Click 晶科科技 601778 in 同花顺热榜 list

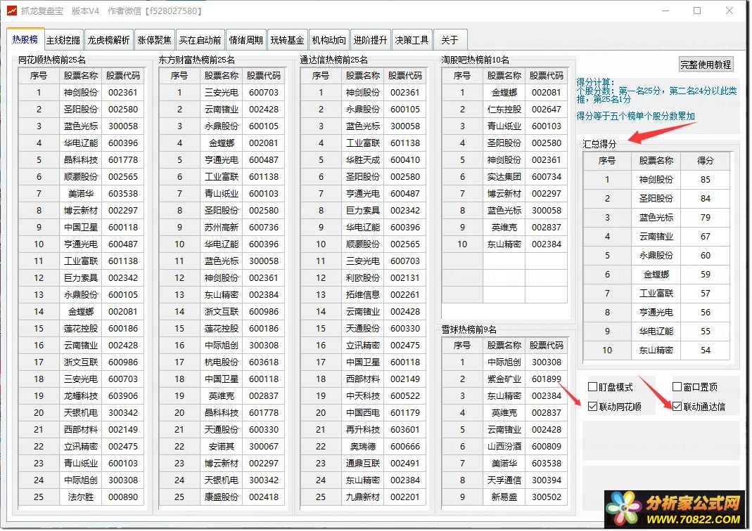(x=81, y=160)
